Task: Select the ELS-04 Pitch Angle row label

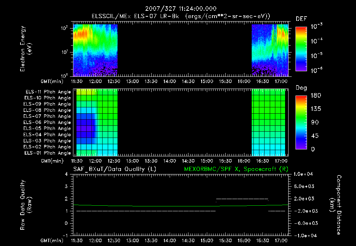Action: click(x=47, y=134)
